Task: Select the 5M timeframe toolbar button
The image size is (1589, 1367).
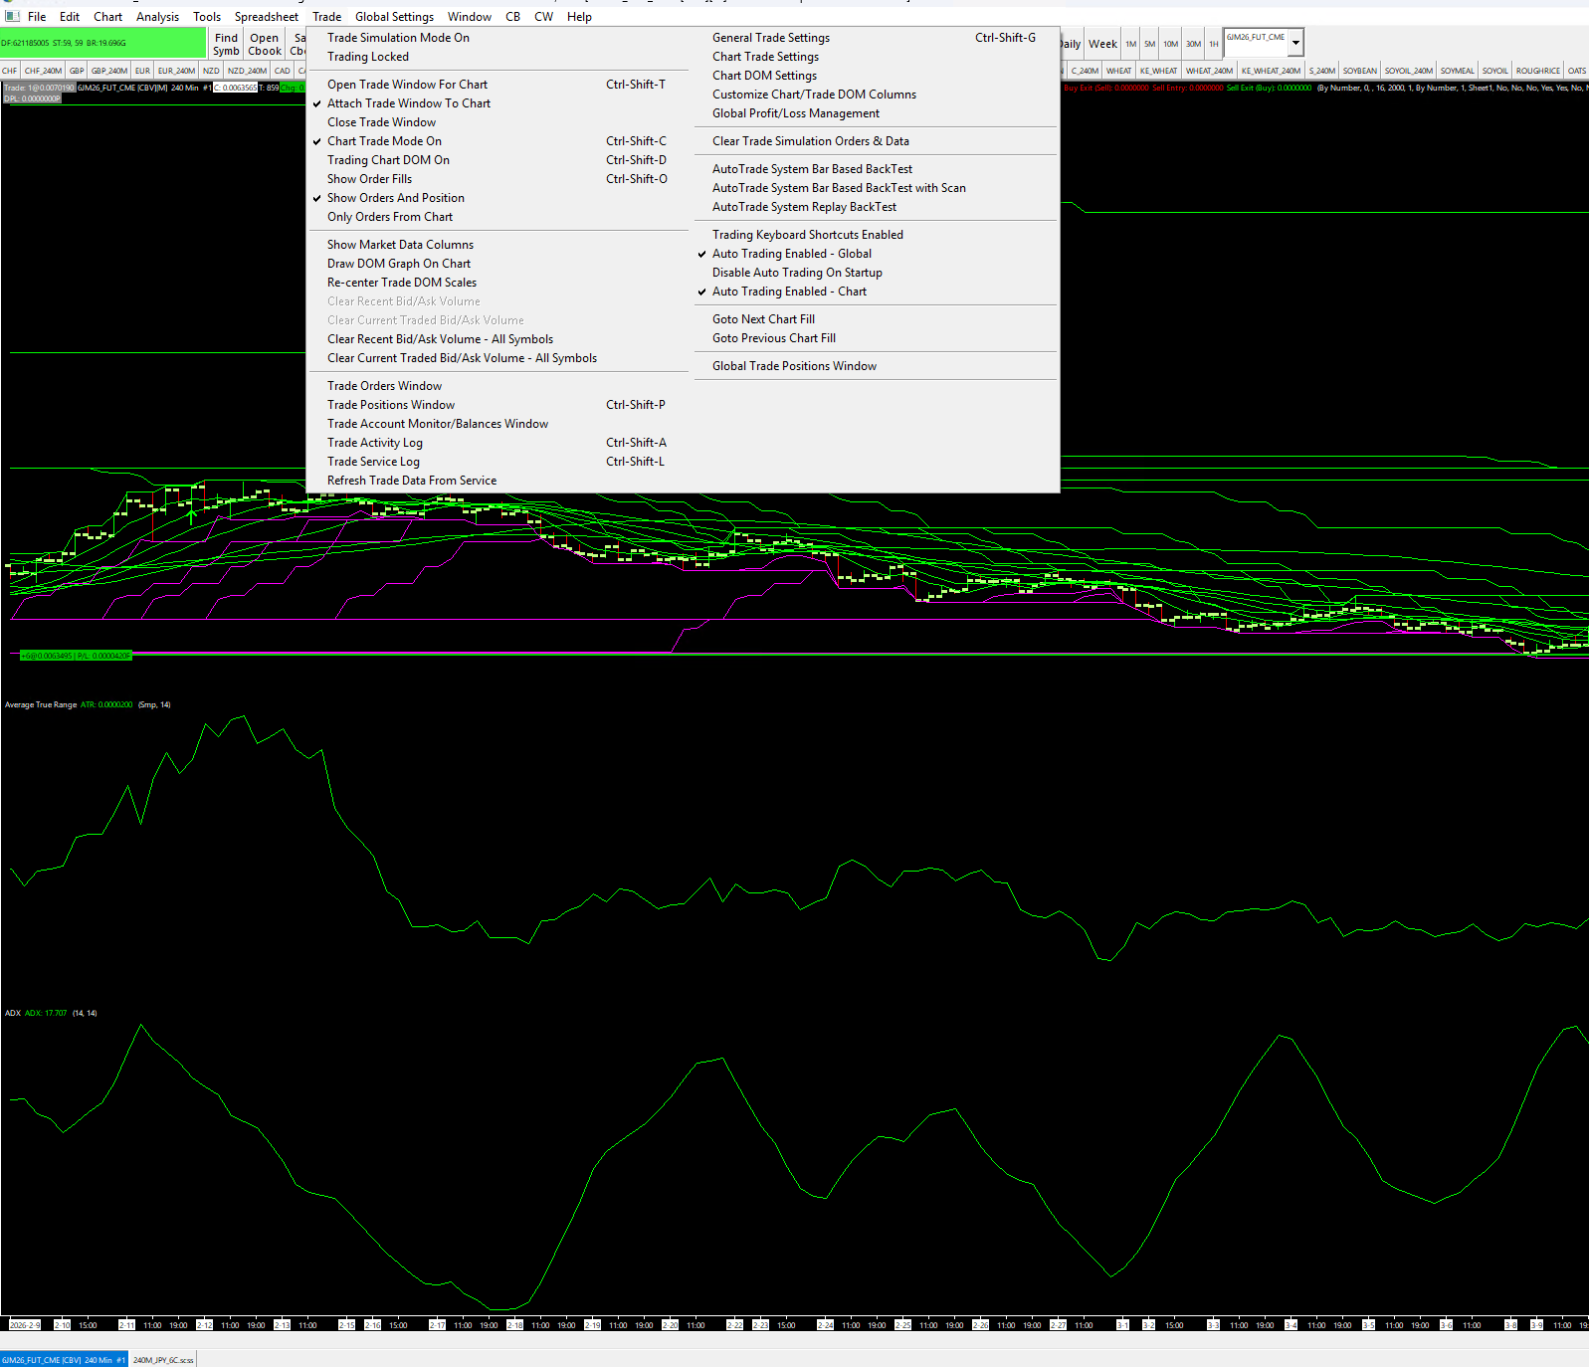Action: point(1149,44)
